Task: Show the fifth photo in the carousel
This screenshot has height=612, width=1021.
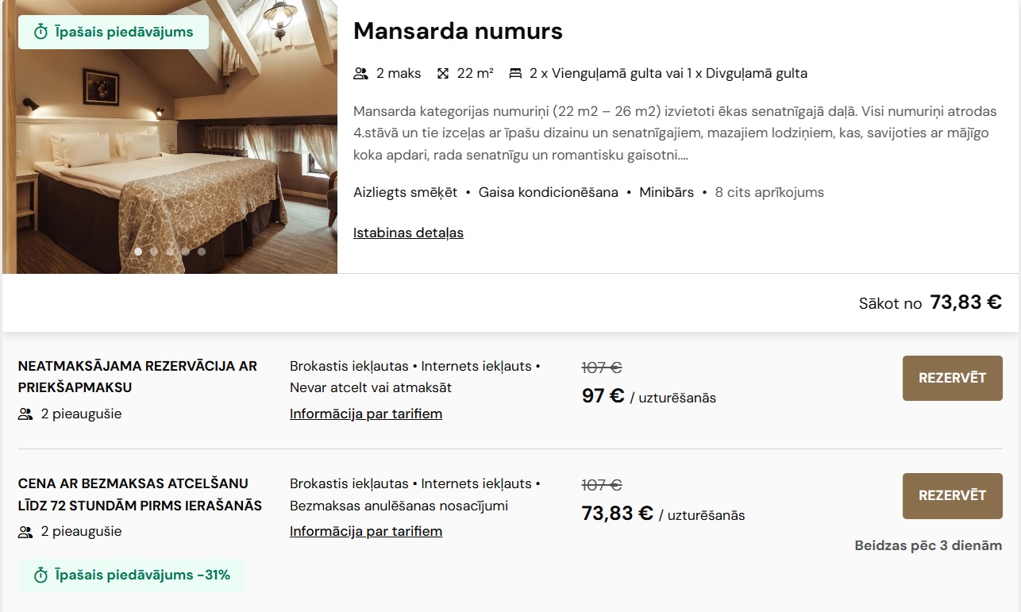Action: coord(202,252)
